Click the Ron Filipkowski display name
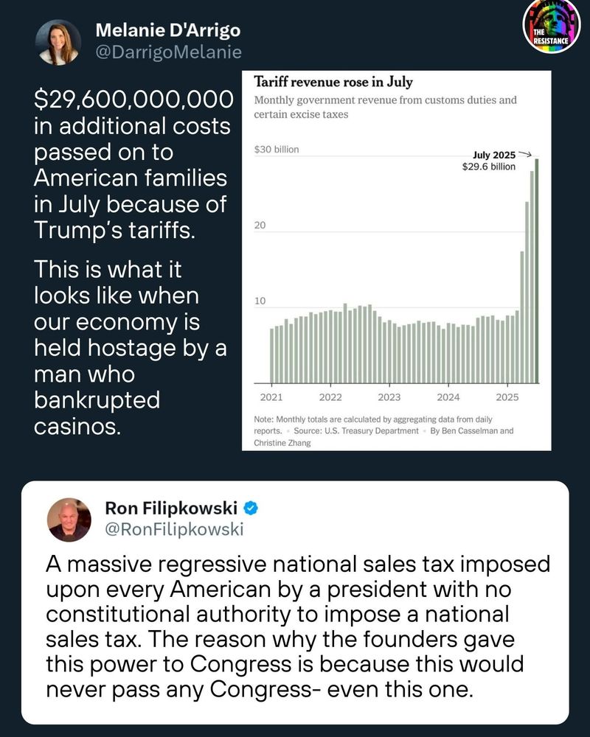Screen dimensions: 590x737 tap(171, 508)
